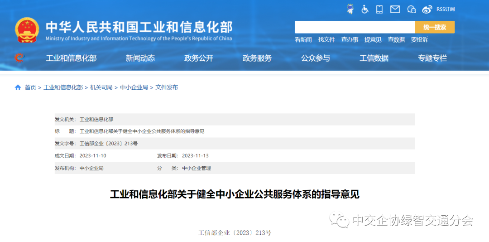Open the robot assistant icon
Screen dimensions: 489x242
(350, 9)
